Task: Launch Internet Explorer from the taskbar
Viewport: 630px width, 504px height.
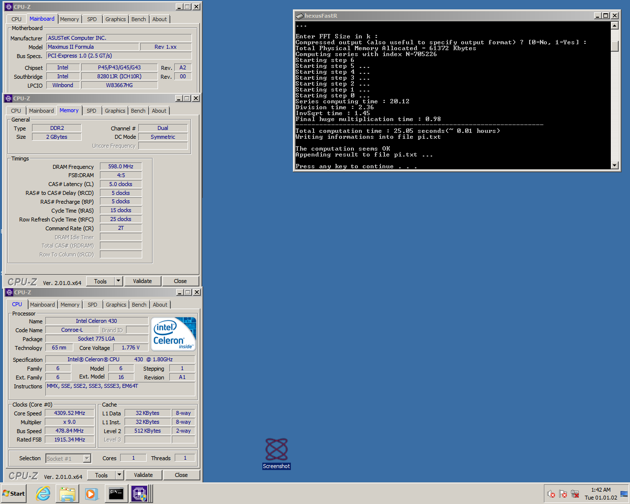Action: (x=43, y=494)
